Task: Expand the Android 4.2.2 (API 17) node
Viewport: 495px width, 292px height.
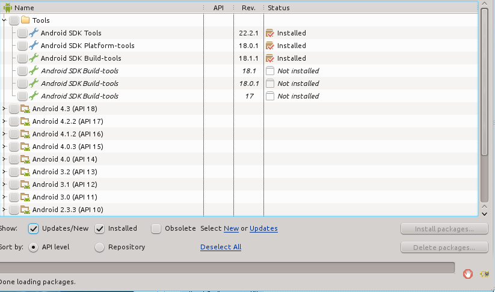Action: [4, 121]
